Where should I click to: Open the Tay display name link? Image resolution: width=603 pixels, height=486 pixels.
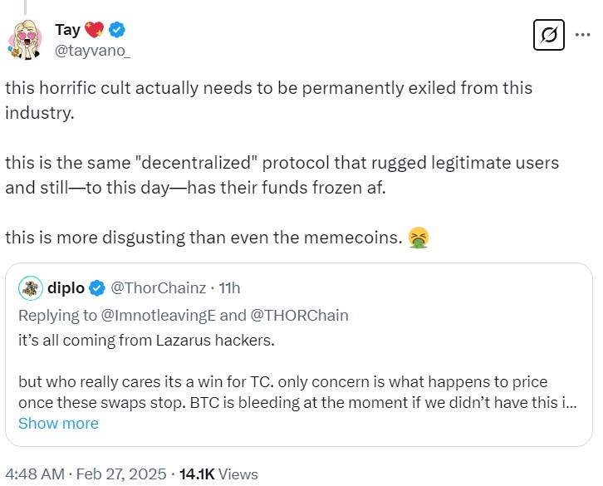pos(67,30)
